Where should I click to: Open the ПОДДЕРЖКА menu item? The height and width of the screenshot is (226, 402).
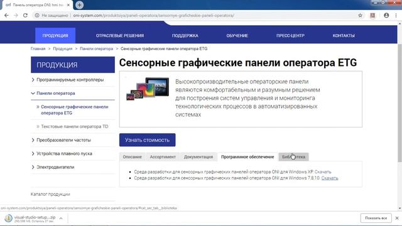pos(185,36)
